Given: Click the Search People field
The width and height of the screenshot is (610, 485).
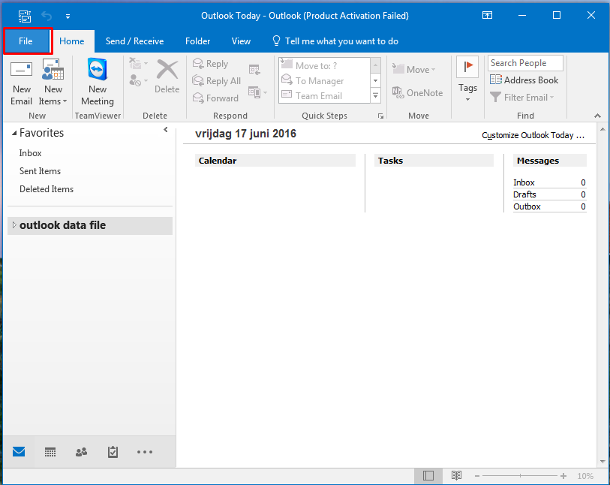Looking at the screenshot, I should coord(525,63).
